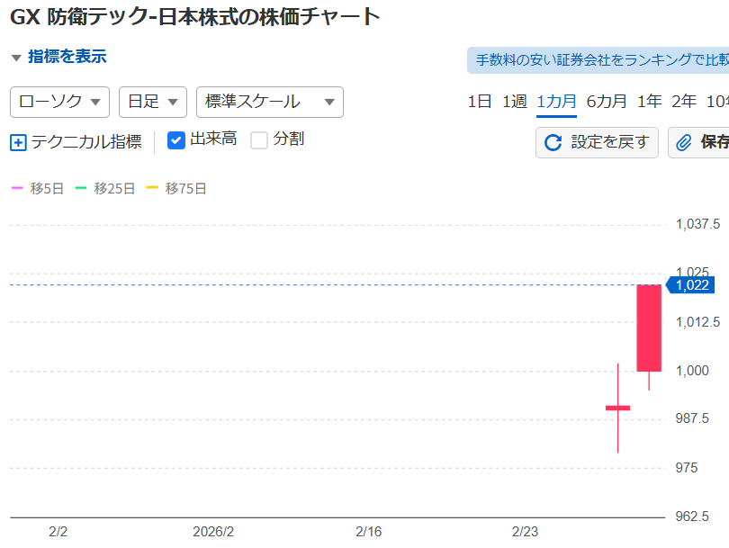Select the 1週 period tab
The width and height of the screenshot is (729, 548).
[514, 101]
